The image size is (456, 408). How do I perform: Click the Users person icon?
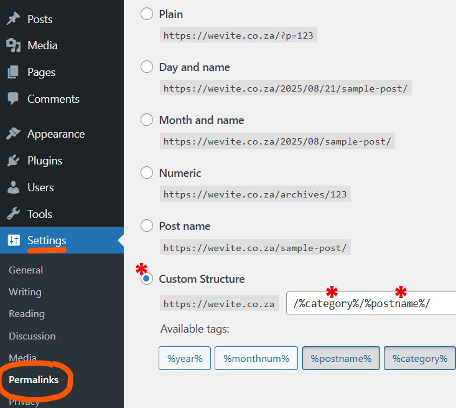point(14,187)
